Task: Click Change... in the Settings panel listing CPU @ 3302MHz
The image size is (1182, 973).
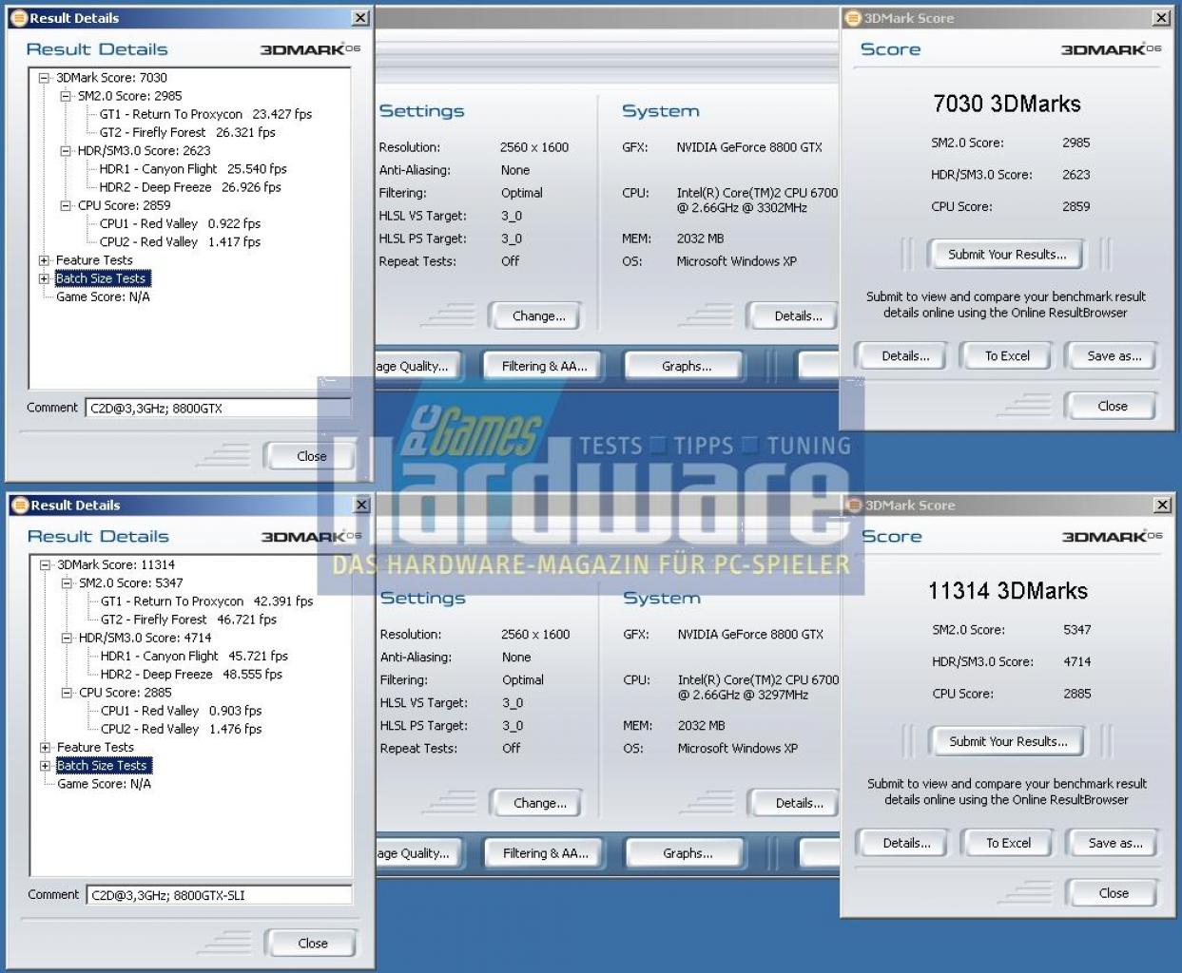Action: tap(538, 316)
